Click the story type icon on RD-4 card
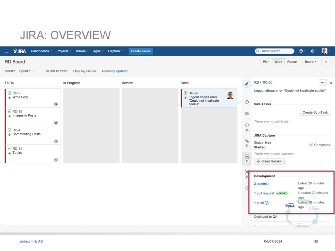 (x=9, y=130)
